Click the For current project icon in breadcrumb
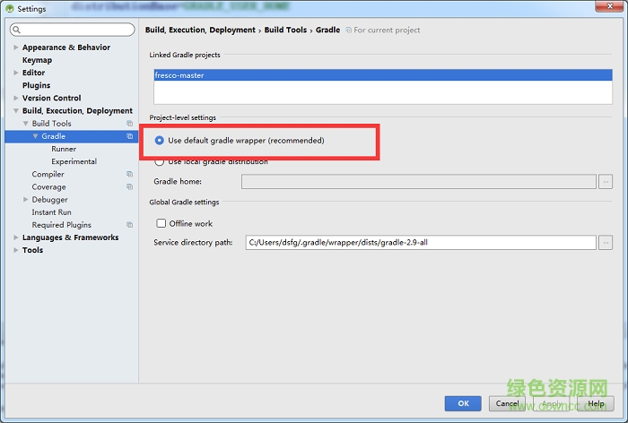 [348, 30]
